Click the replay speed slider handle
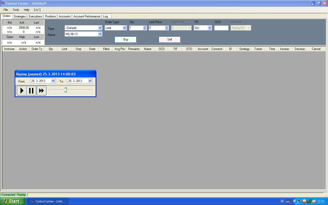Image resolution: width=328 pixels, height=205 pixels. coord(65,90)
